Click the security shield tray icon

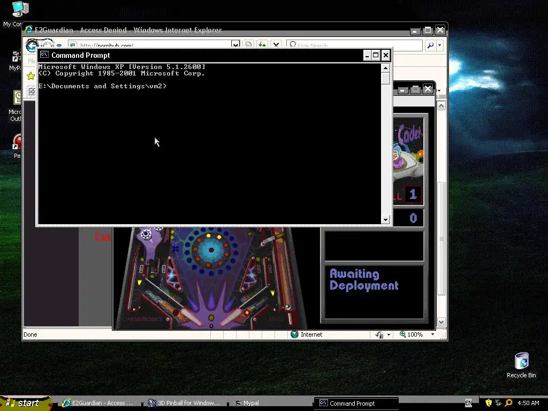pyautogui.click(x=489, y=403)
